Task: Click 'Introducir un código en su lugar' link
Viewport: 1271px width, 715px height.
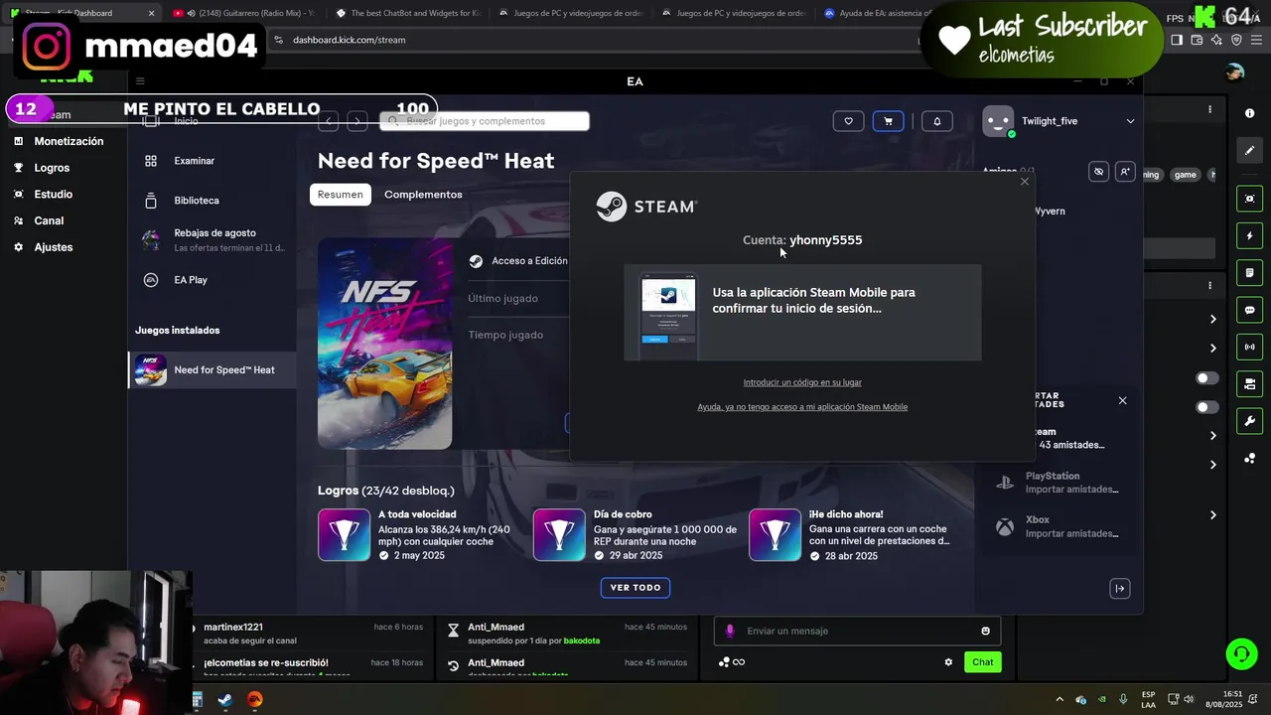Action: pos(802,382)
